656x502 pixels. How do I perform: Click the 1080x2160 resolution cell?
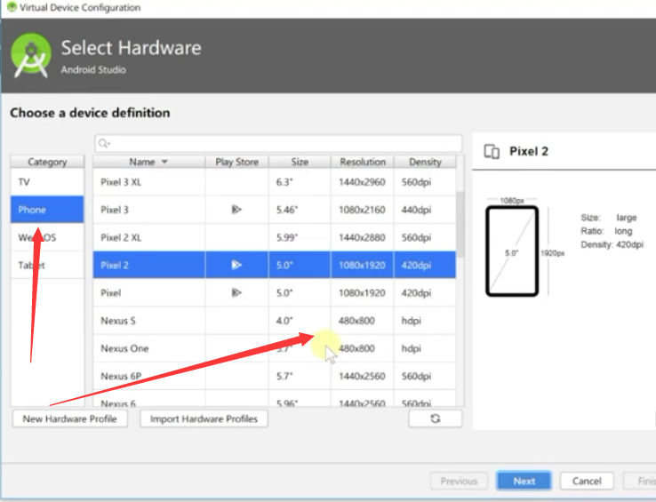[x=362, y=210]
